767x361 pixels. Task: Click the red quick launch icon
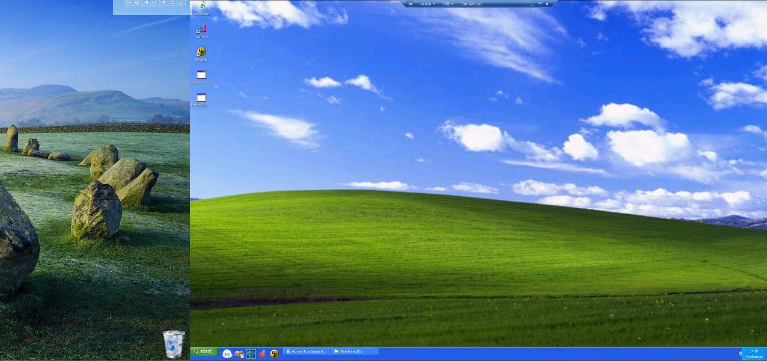(x=263, y=354)
